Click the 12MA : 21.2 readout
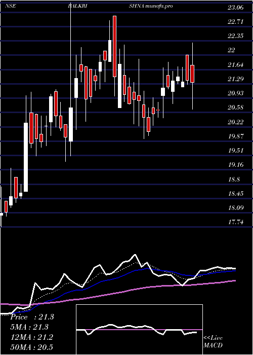 click(31, 337)
